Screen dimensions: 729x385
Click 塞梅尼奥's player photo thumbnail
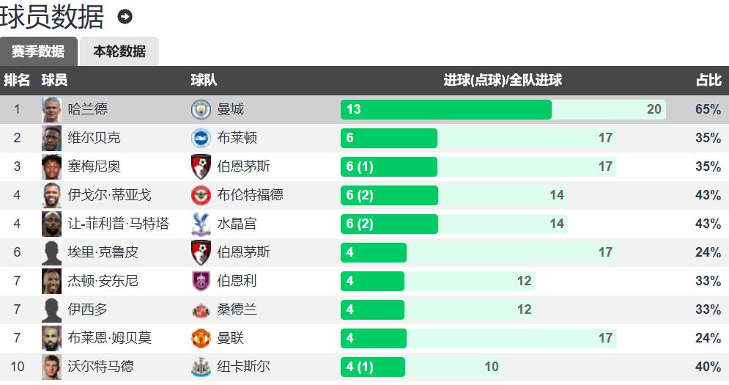click(51, 166)
